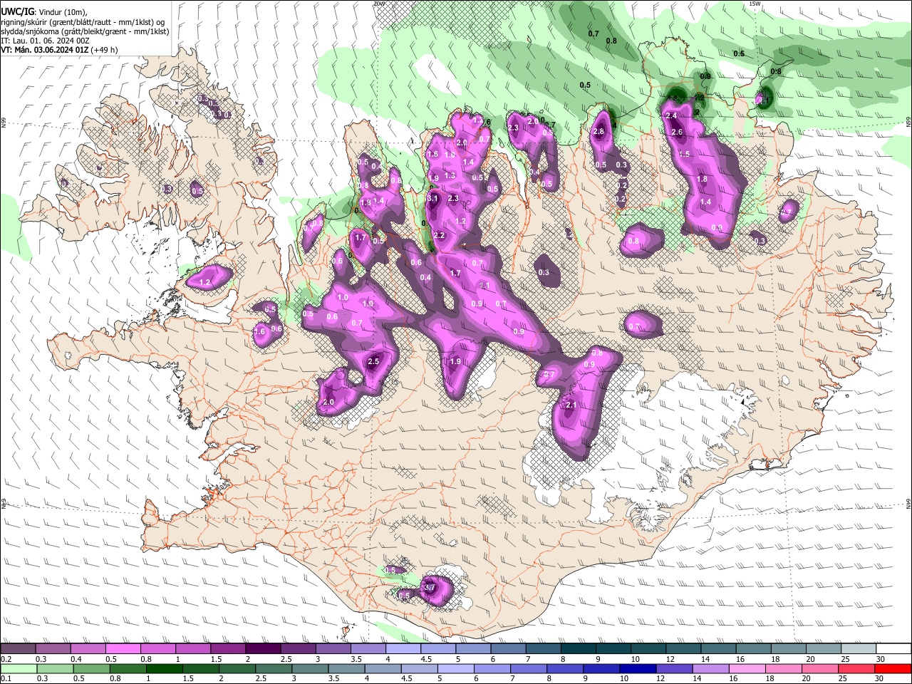Click the red-pink 25 swatch in the rain legend
The height and width of the screenshot is (684, 912).
[856, 669]
